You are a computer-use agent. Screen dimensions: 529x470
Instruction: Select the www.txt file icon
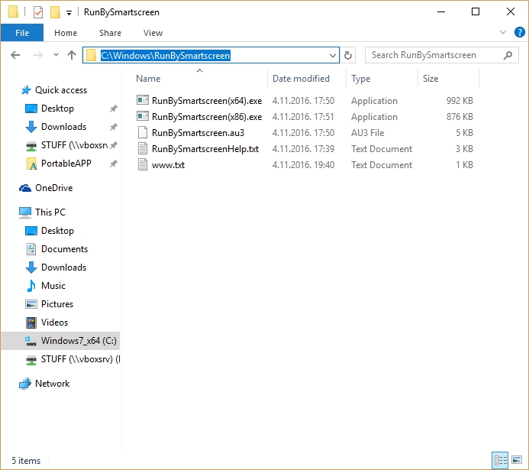pos(143,165)
